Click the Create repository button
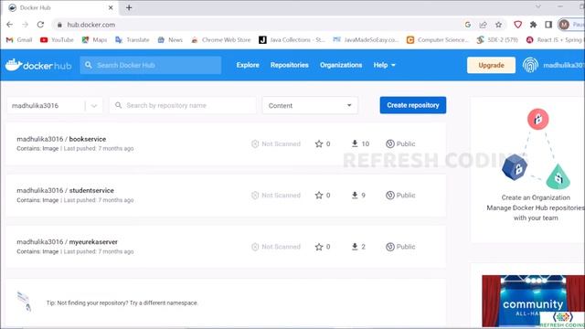This screenshot has width=585, height=329. tap(413, 105)
